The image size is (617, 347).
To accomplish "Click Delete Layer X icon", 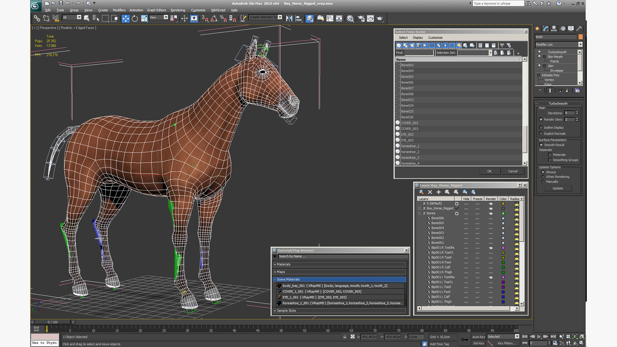I will point(430,192).
